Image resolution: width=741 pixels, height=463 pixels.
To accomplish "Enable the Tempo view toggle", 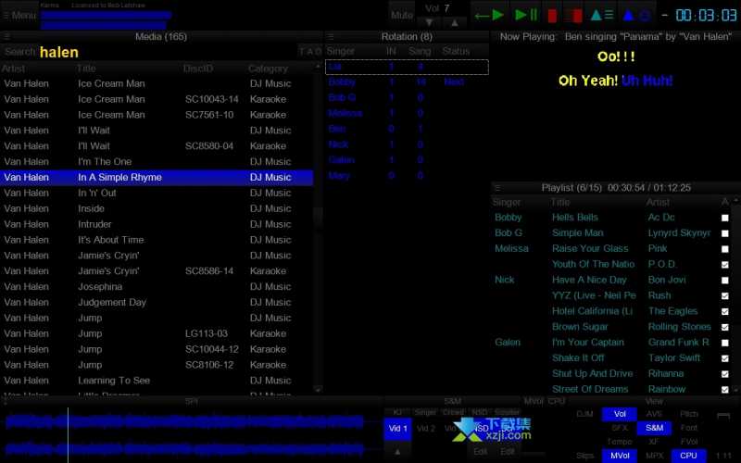I will (x=619, y=442).
